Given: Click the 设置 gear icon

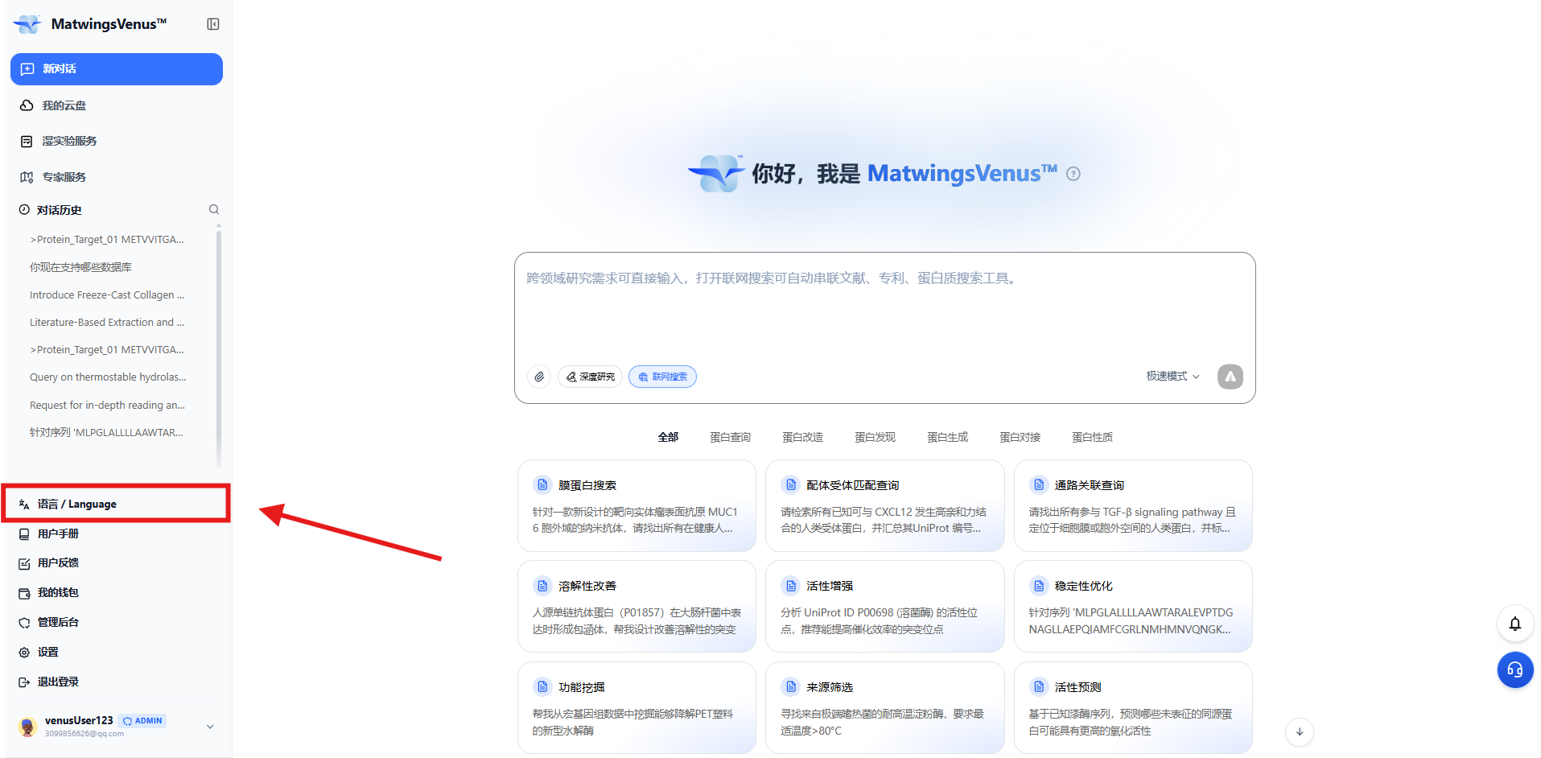Looking at the screenshot, I should pyautogui.click(x=24, y=653).
